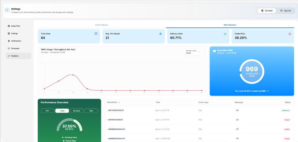Click the envelope icon in Total Sent card
This screenshot has width=298, height=142.
coord(96,34)
